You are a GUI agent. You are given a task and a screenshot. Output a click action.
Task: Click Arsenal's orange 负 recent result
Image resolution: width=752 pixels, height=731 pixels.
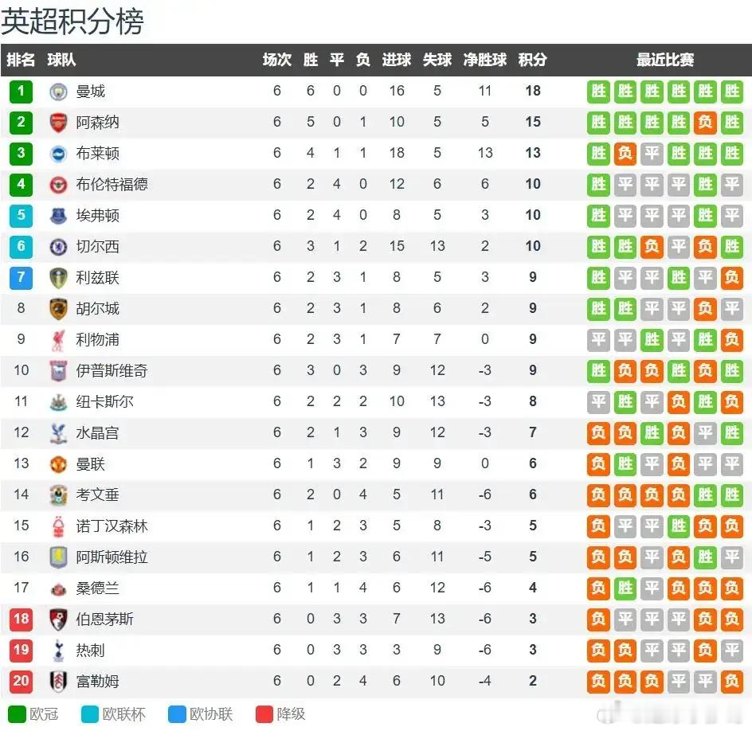[705, 123]
